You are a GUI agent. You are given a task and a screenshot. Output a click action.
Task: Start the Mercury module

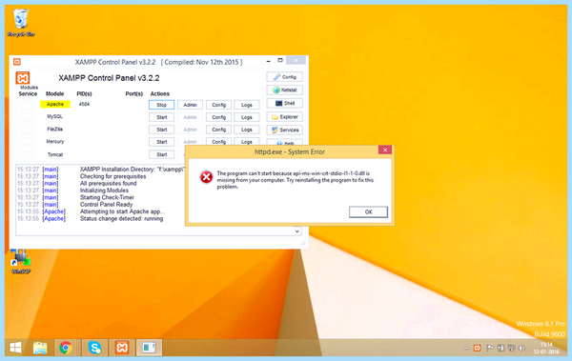[161, 142]
